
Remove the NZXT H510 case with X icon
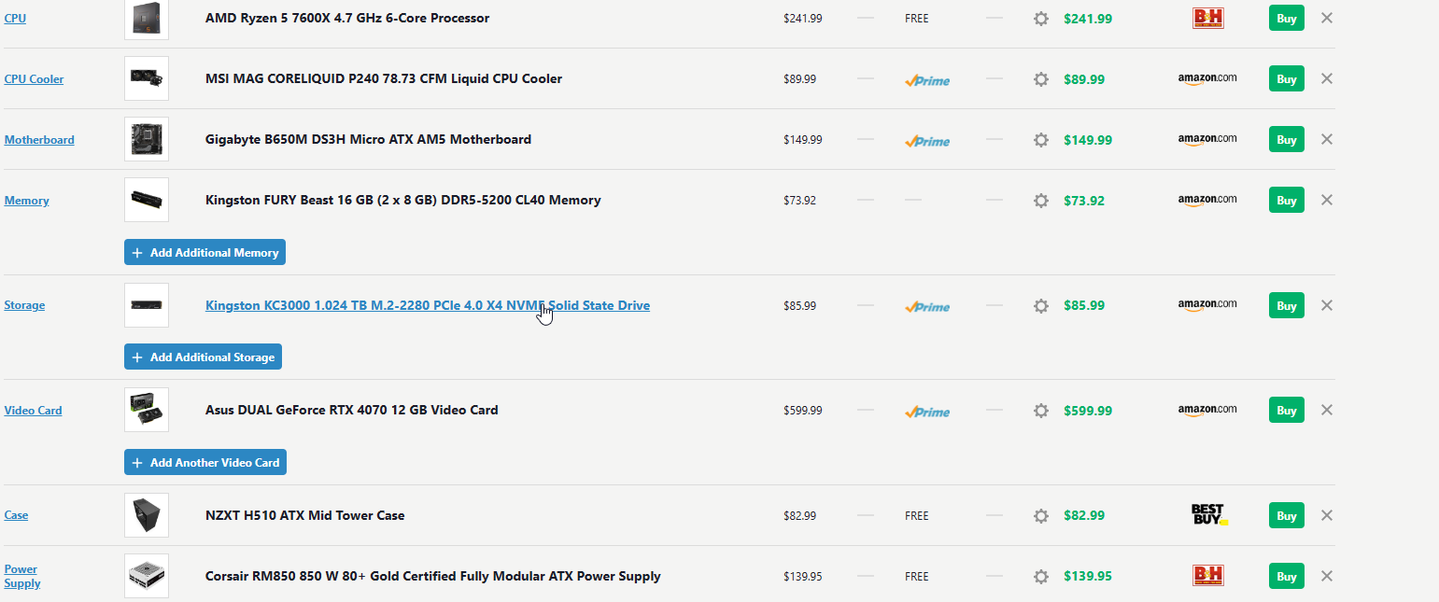click(x=1327, y=515)
